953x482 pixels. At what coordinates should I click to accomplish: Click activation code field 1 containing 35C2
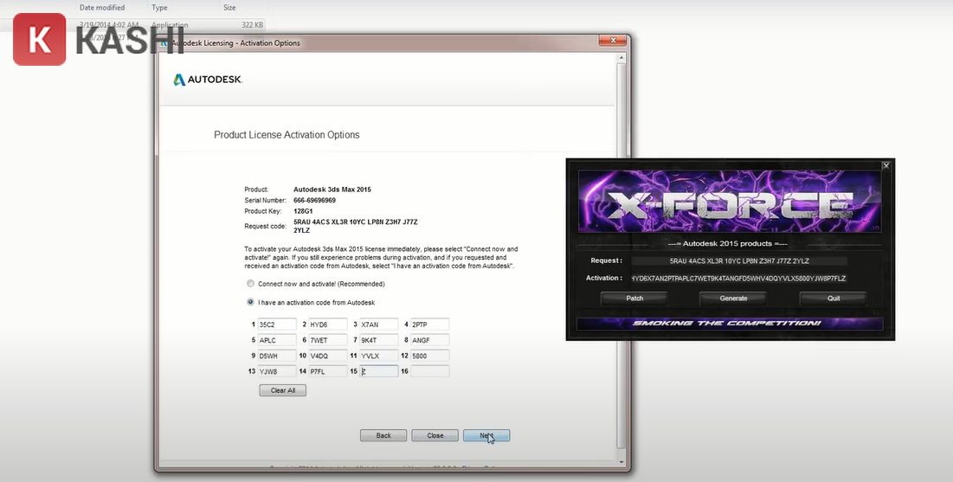(277, 325)
